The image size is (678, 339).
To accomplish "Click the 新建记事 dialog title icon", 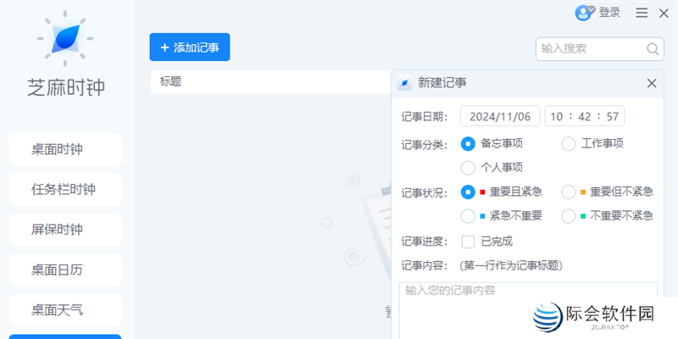I will point(405,82).
